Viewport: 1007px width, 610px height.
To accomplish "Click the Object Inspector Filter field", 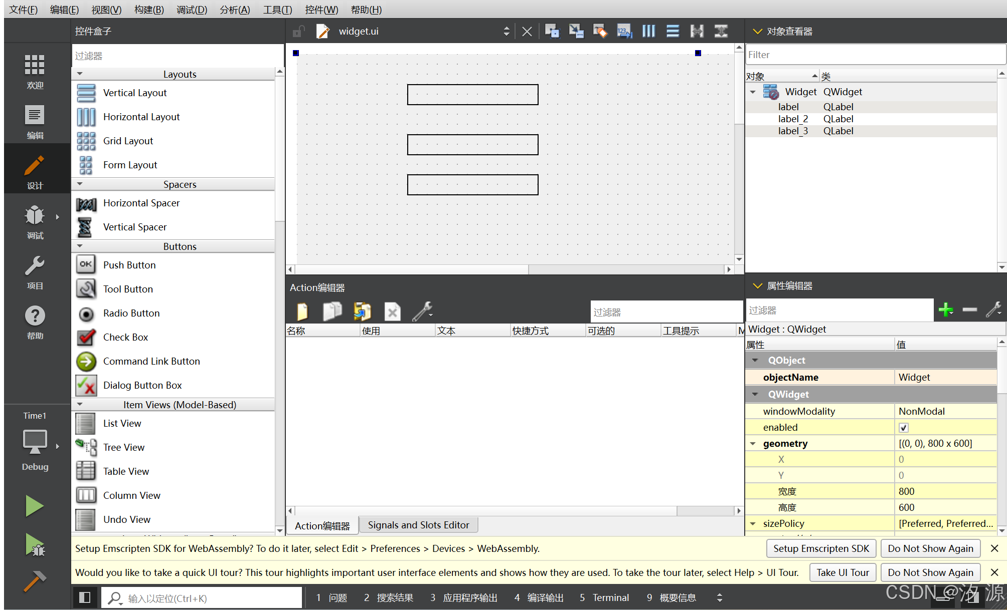I will click(875, 55).
